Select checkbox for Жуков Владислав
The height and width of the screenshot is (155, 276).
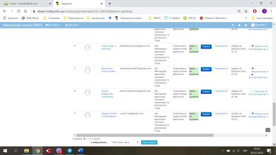(75, 91)
